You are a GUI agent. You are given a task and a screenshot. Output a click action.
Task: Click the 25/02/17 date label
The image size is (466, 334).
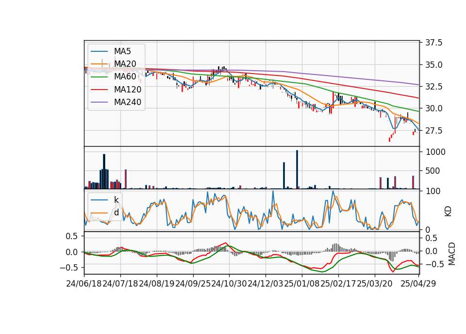[x=338, y=284]
